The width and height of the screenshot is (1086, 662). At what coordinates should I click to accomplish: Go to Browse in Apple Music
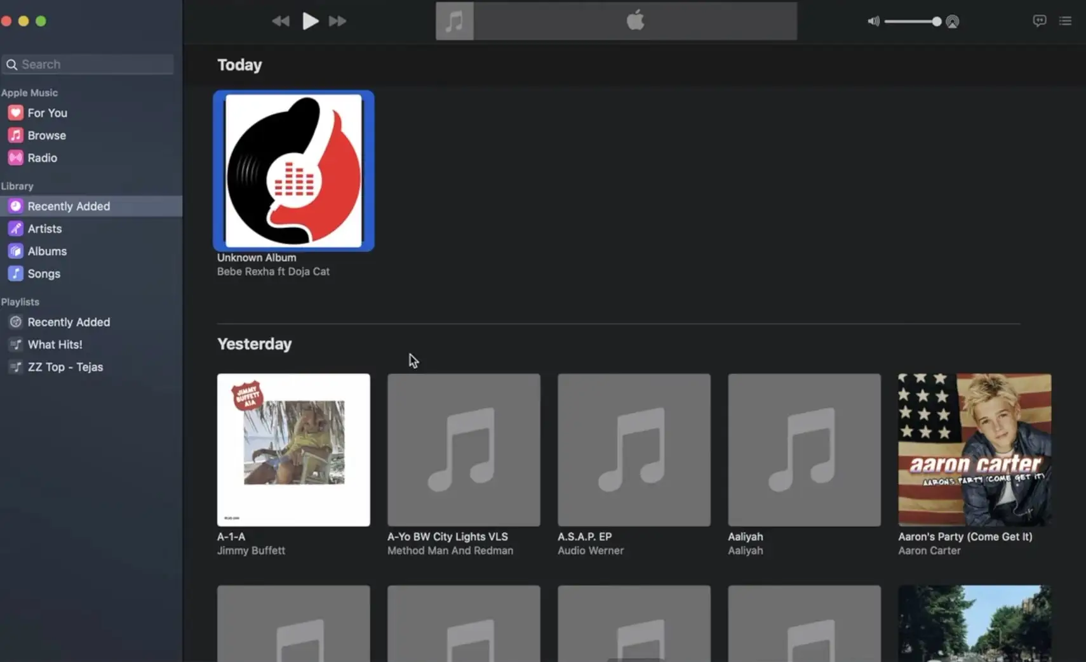coord(91,135)
